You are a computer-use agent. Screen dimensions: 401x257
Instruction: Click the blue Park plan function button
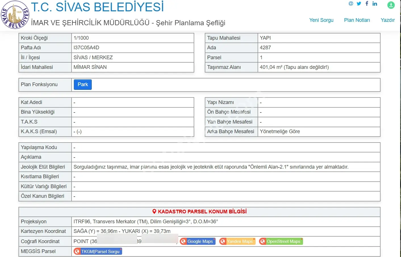coord(83,84)
